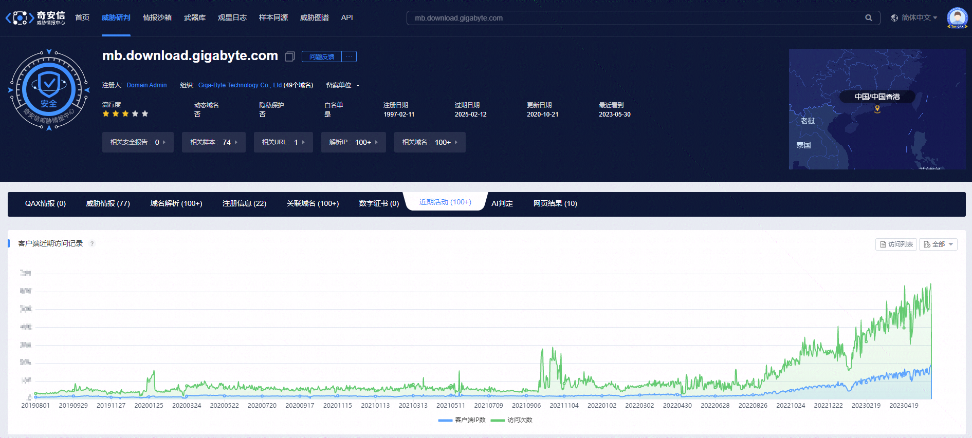Switch to 网页结果 (10) tab

pos(556,204)
